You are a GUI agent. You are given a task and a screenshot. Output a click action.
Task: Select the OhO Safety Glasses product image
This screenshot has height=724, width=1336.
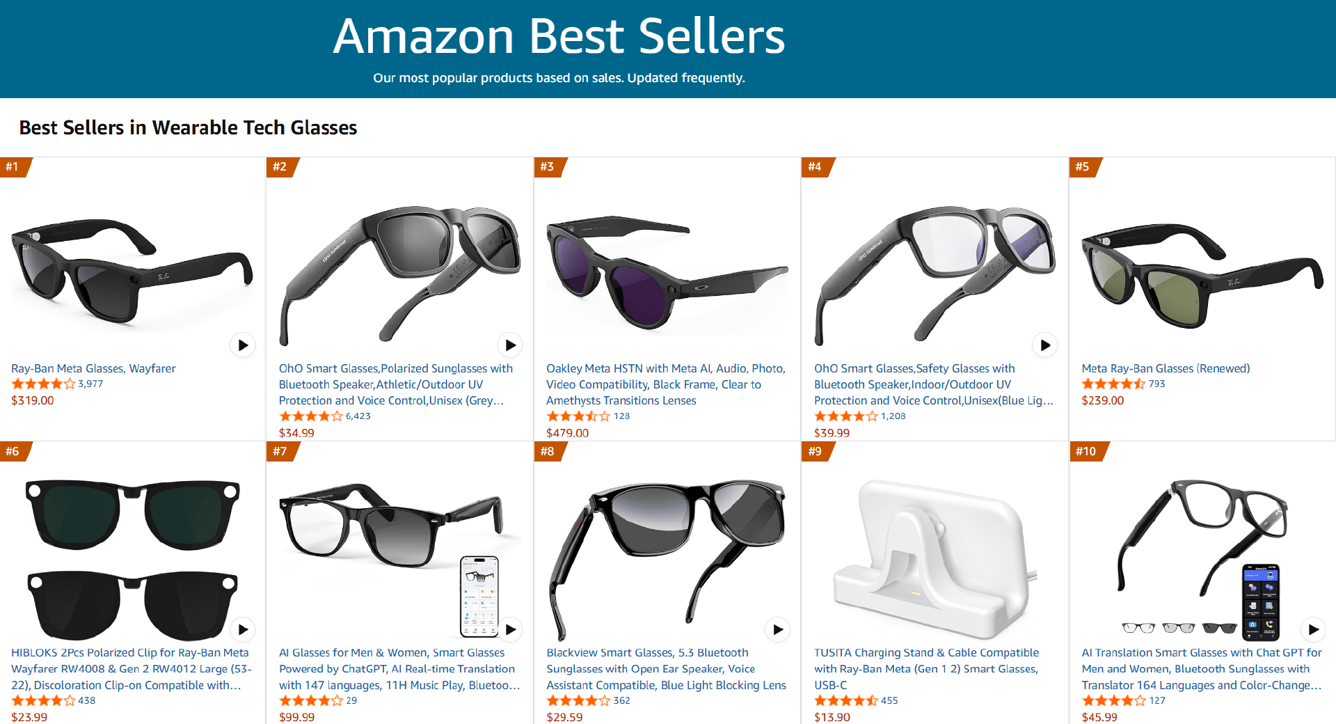935,265
